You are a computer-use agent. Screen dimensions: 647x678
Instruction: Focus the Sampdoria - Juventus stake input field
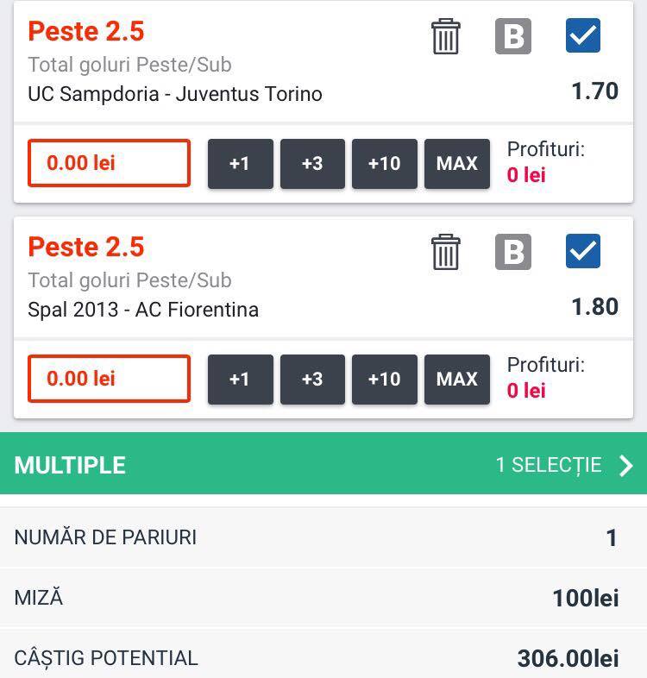(x=109, y=163)
